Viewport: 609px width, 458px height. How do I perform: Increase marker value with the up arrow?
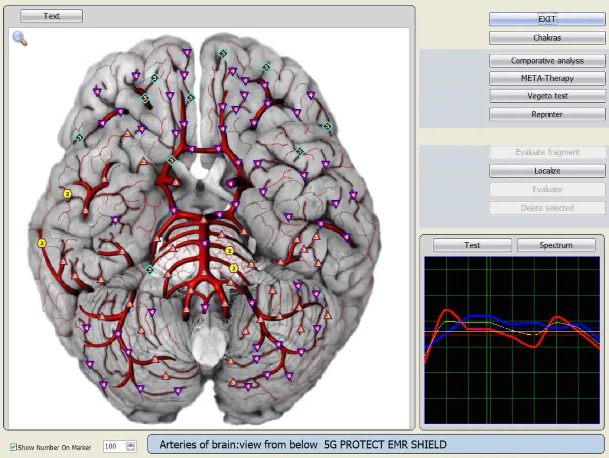pyautogui.click(x=131, y=444)
